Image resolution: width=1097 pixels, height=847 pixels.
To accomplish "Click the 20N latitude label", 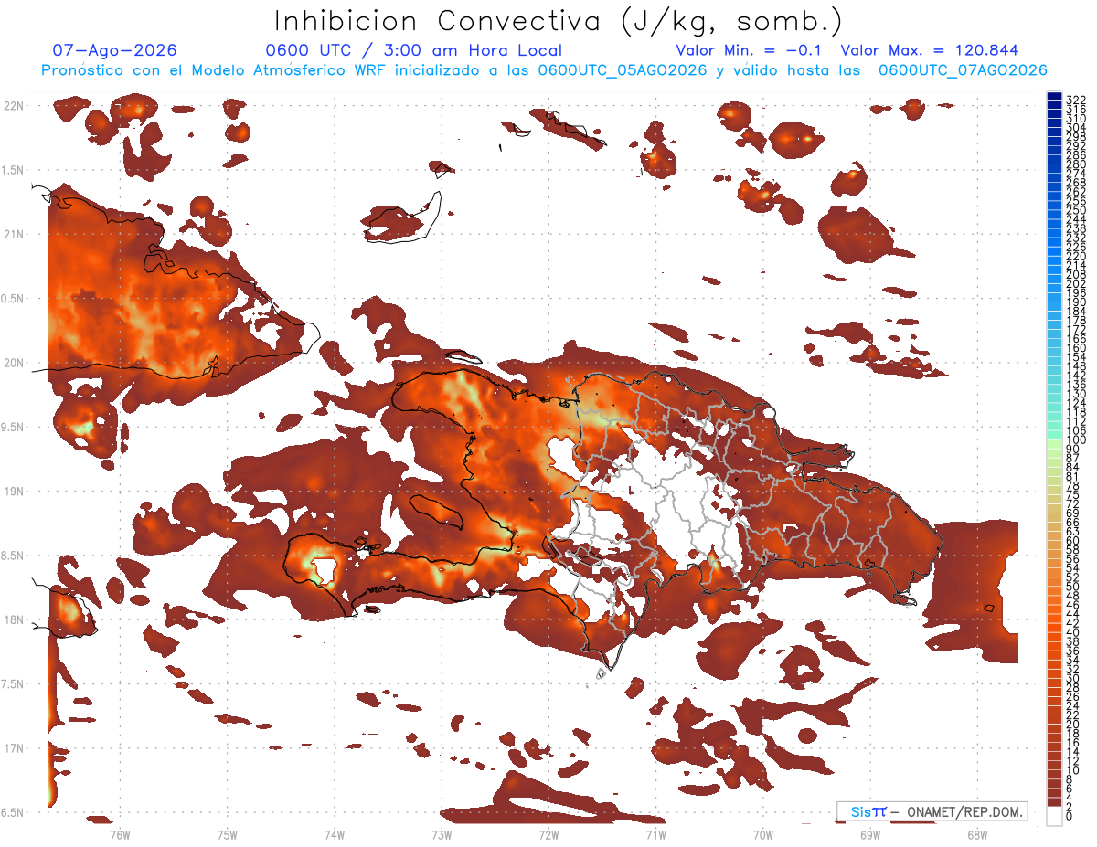I will 14,363.
